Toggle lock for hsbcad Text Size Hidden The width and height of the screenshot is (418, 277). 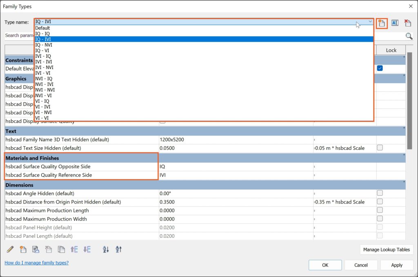pos(380,148)
